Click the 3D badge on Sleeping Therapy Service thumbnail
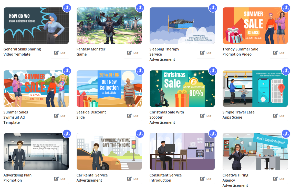The height and width of the screenshot is (188, 291). [213, 8]
